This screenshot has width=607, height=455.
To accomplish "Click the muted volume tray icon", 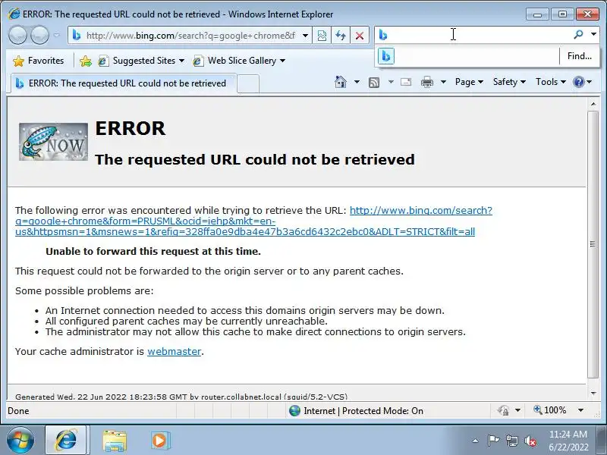I will coord(530,441).
